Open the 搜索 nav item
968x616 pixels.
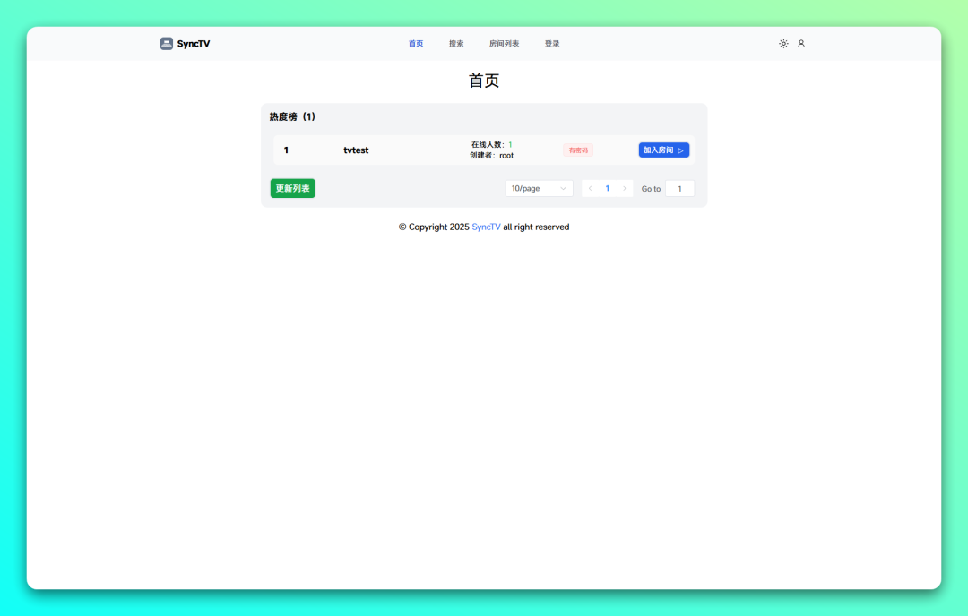pos(456,43)
